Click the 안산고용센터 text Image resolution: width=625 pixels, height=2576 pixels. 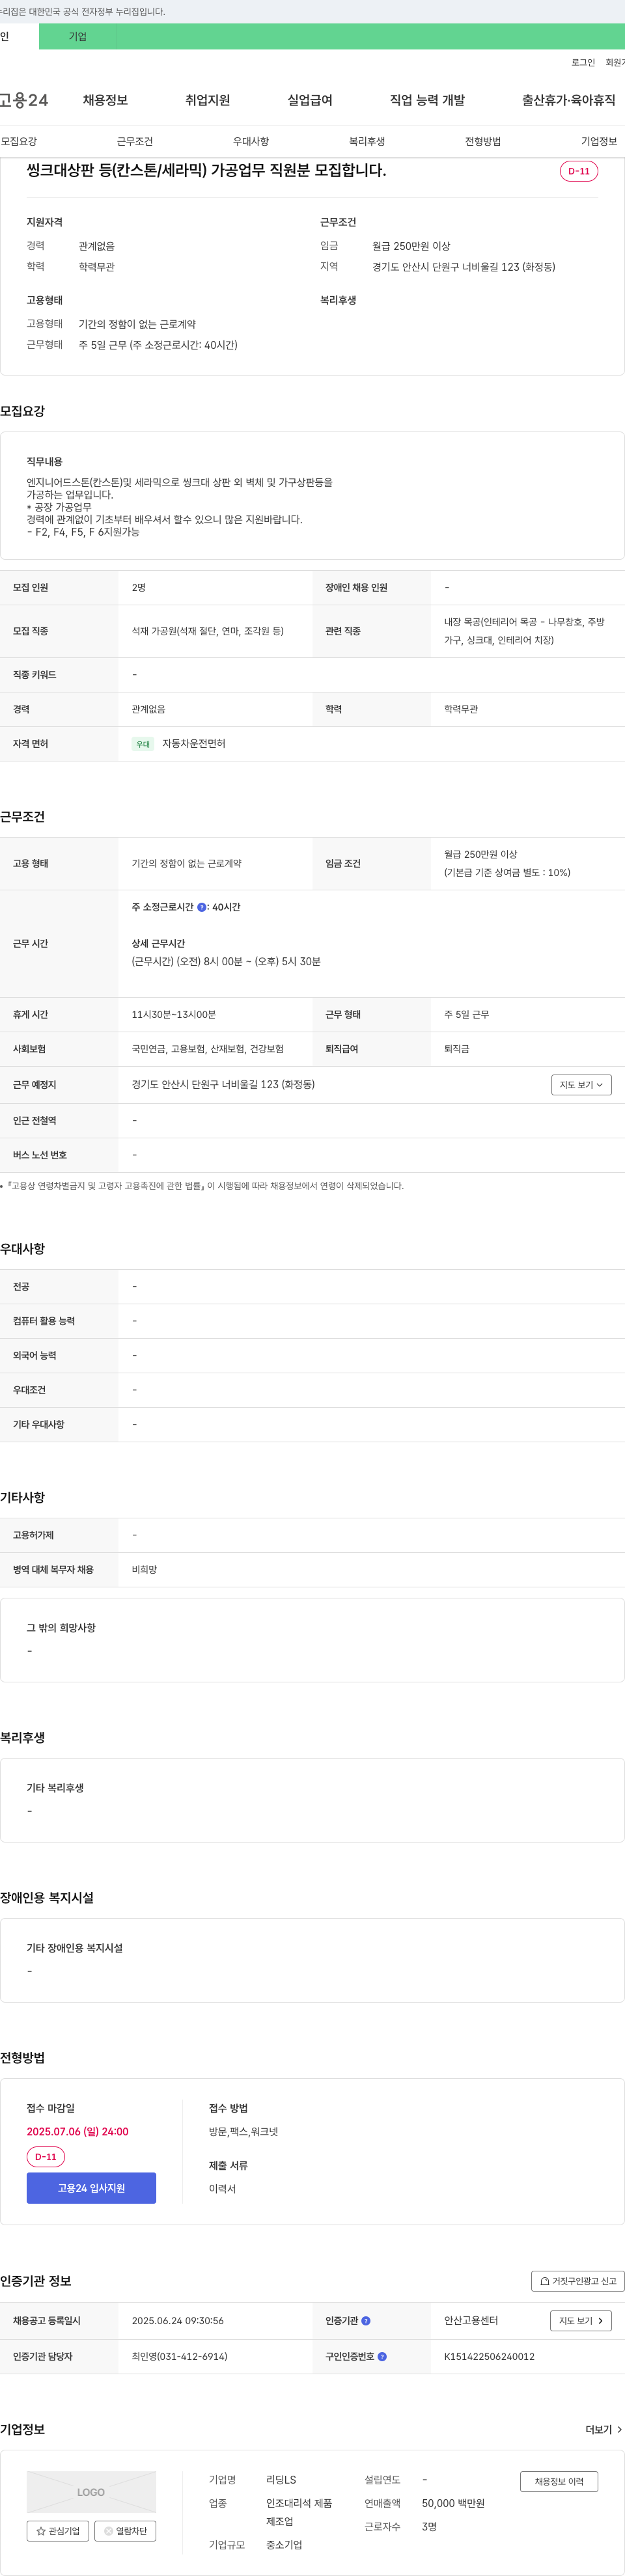pos(471,2320)
